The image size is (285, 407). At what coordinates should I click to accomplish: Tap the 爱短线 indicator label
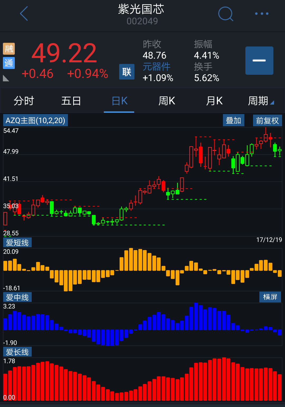pyautogui.click(x=17, y=242)
